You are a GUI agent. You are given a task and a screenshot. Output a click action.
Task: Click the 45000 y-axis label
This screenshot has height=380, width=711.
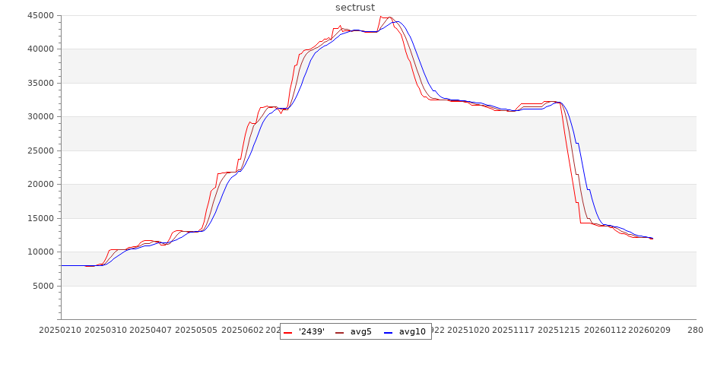[40, 15]
